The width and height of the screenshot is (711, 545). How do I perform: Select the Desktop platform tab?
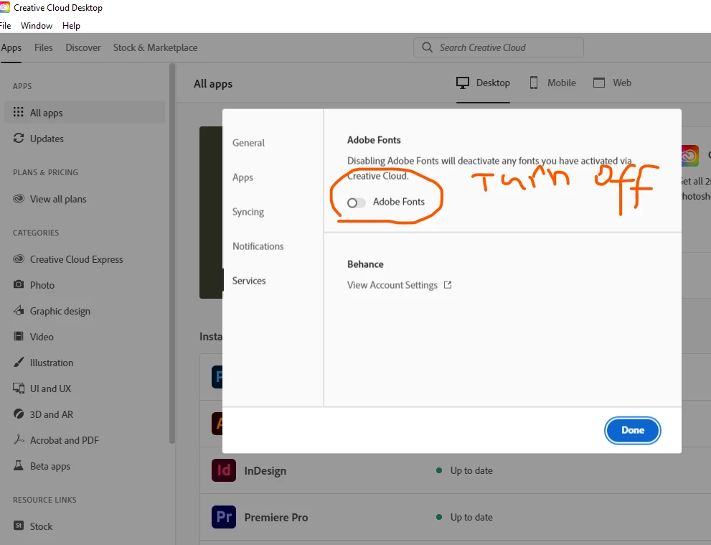(483, 83)
